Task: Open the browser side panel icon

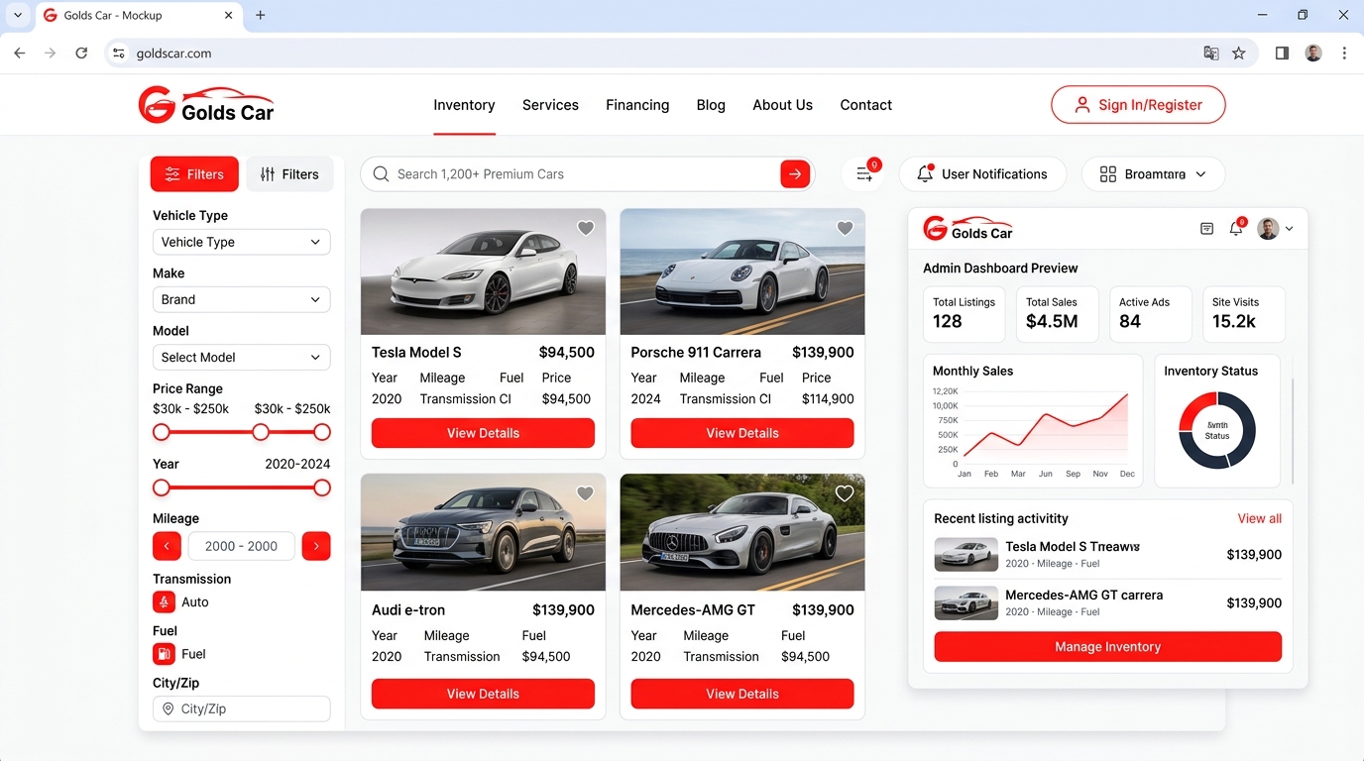Action: coord(1282,54)
